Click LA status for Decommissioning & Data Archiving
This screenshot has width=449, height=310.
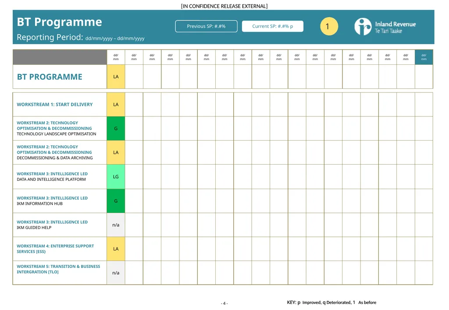[x=116, y=152]
